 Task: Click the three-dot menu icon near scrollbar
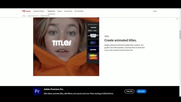coord(177,19)
